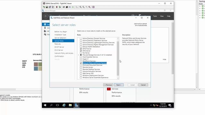Viewport: 205px width, 115px height.
Task: Open TightVNC connection options icon
Action: [50, 7]
